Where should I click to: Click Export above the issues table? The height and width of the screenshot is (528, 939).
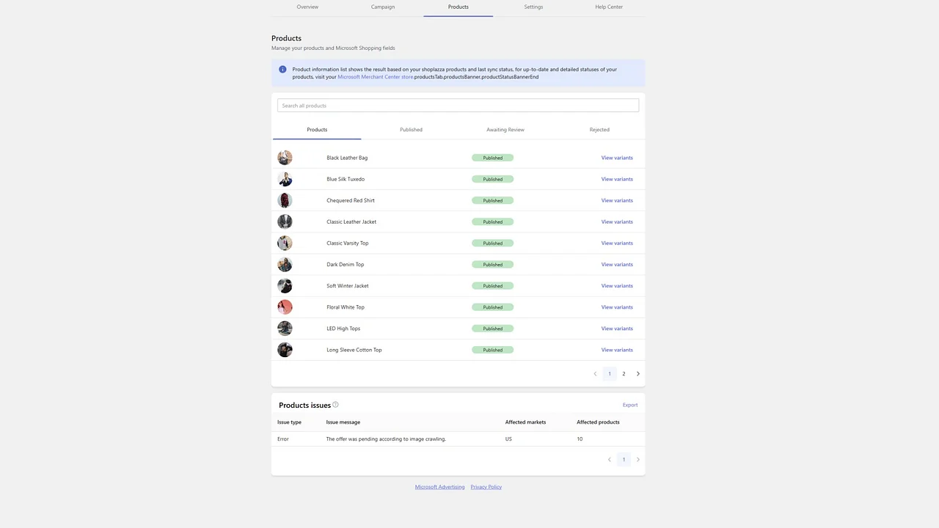[629, 405]
